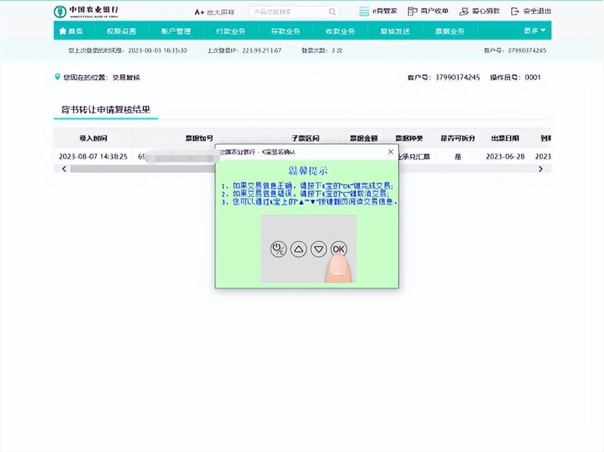The width and height of the screenshot is (604, 452).
Task: Open the 票据业务 menu
Action: coord(450,31)
